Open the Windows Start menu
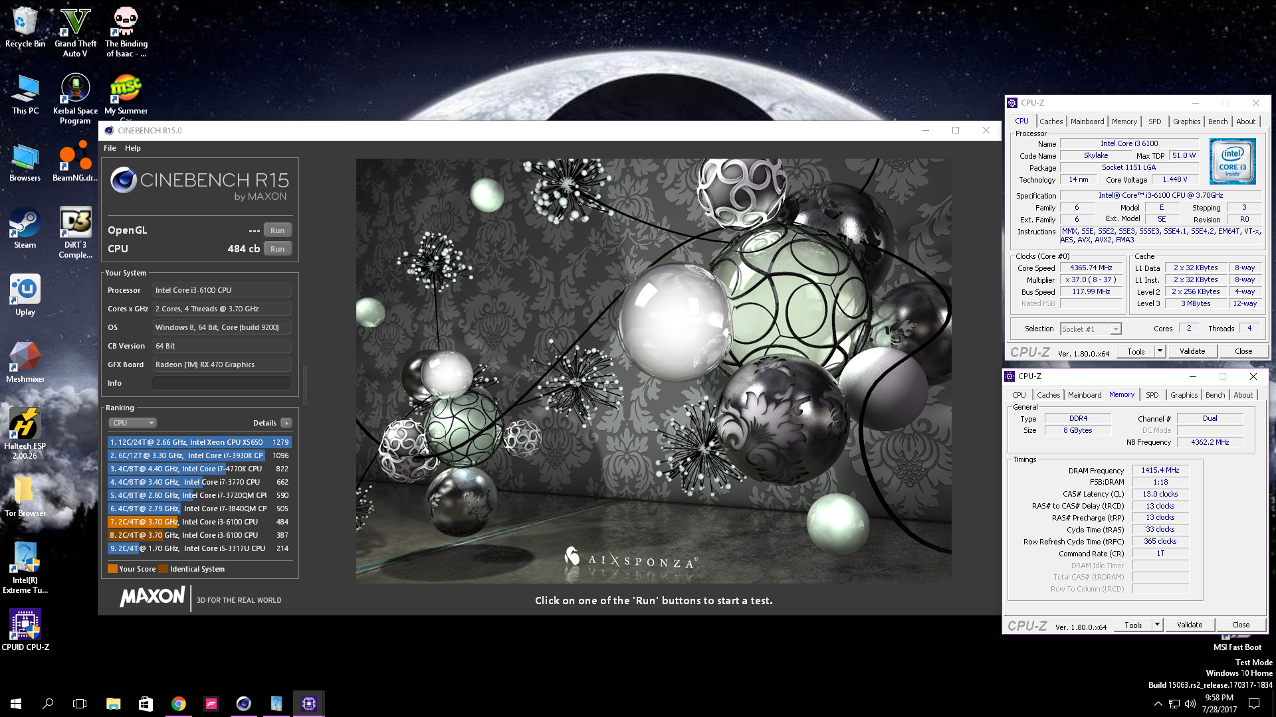The height and width of the screenshot is (717, 1276). point(16,704)
